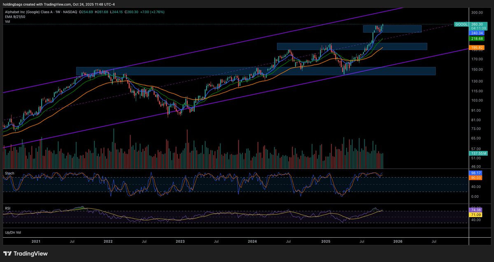Click the 2022 label on time axis
The height and width of the screenshot is (262, 494).
tap(108, 241)
